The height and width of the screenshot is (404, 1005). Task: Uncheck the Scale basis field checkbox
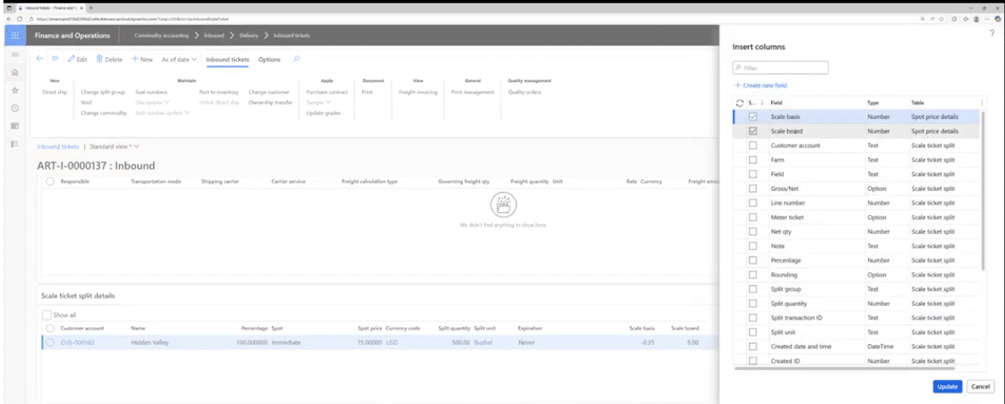(x=752, y=116)
